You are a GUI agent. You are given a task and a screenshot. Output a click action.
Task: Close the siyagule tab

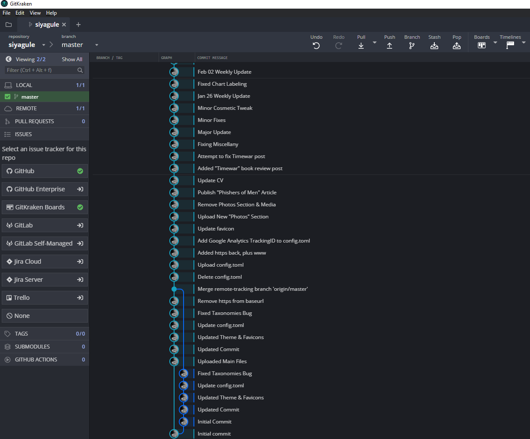tap(64, 25)
